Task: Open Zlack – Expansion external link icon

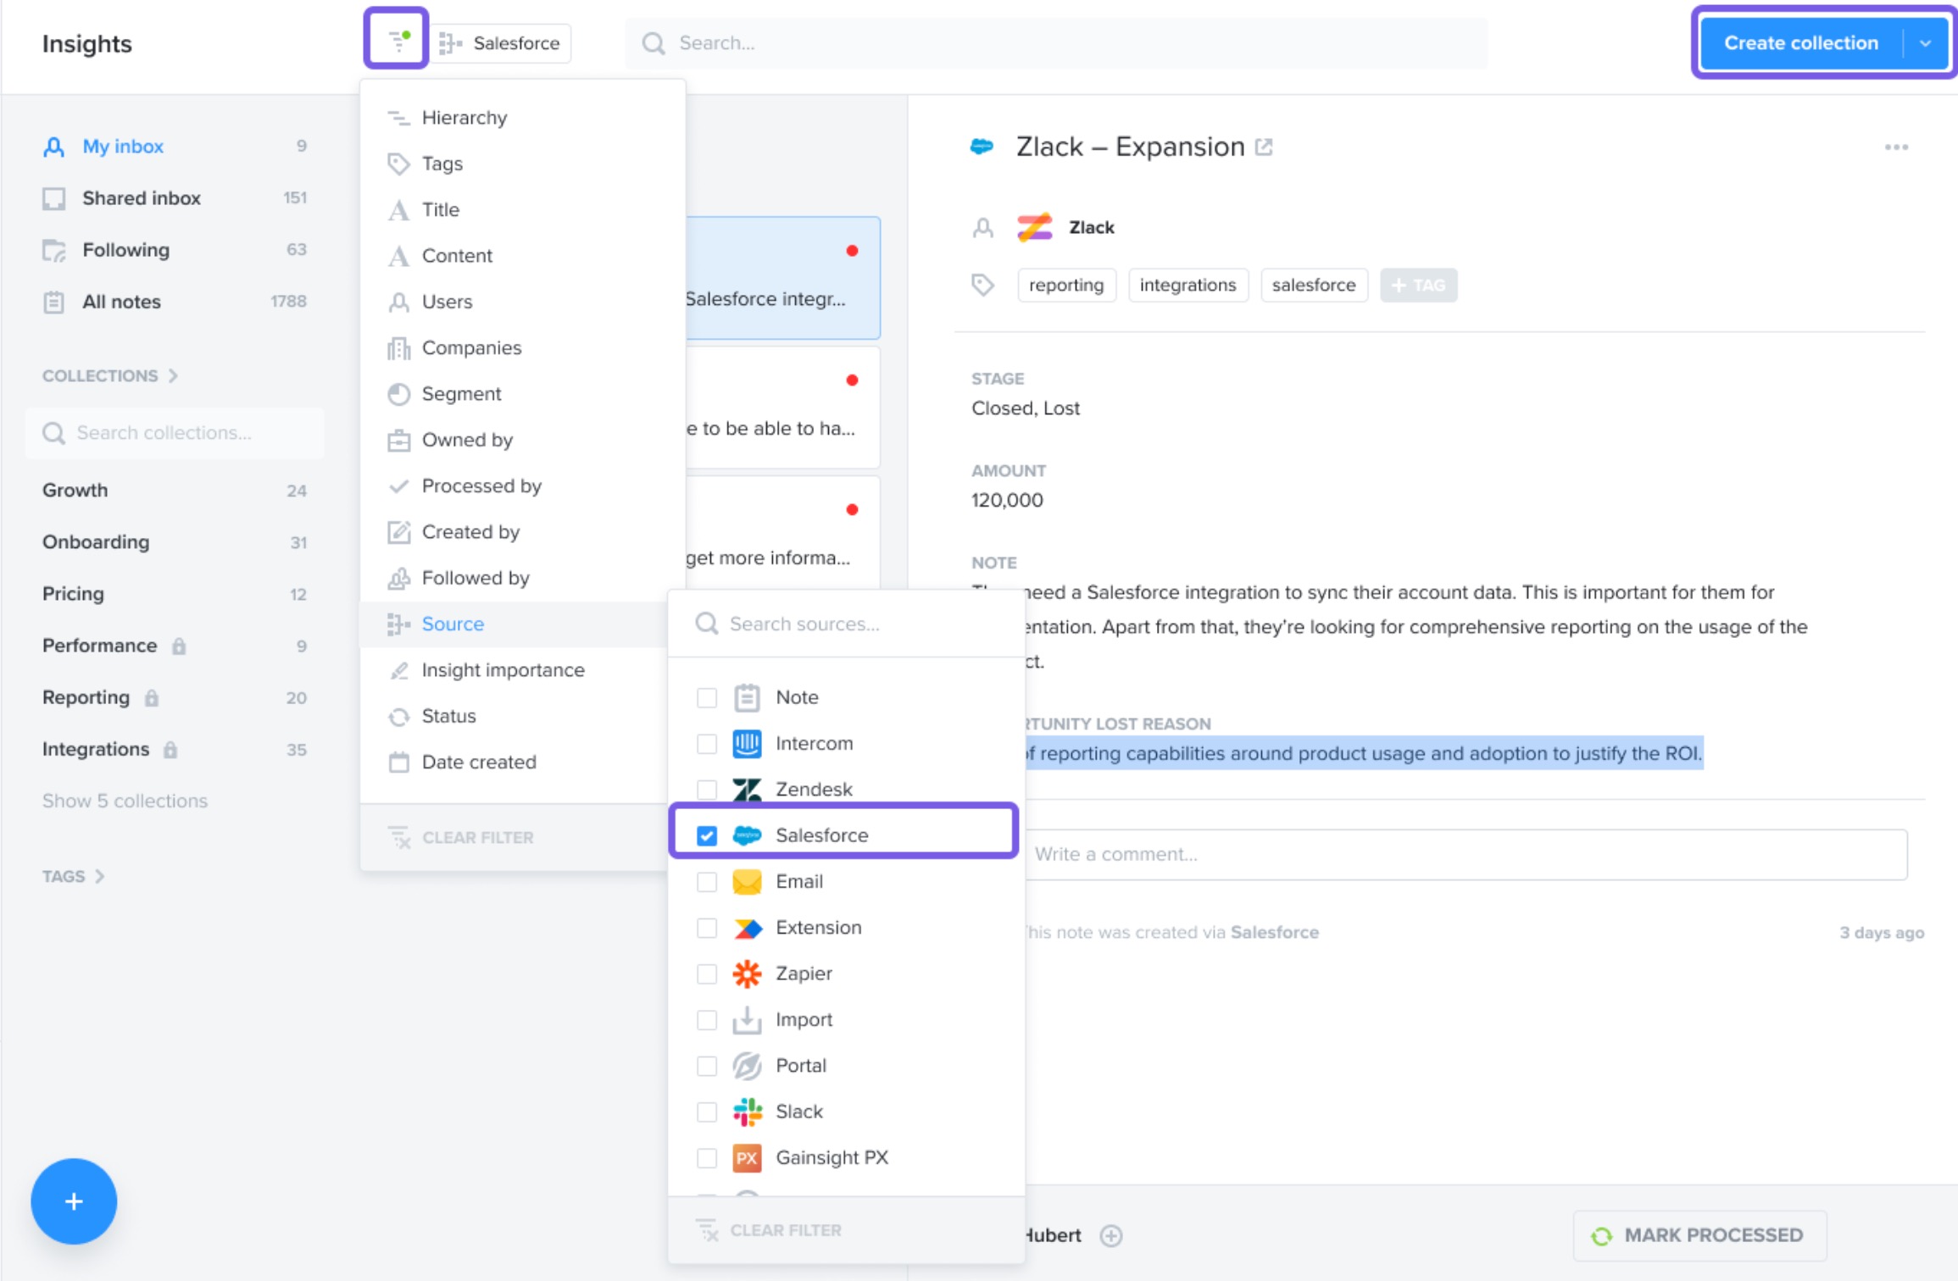Action: (x=1264, y=147)
